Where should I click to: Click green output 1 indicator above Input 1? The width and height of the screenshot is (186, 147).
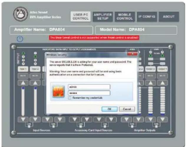[x=23, y=53]
